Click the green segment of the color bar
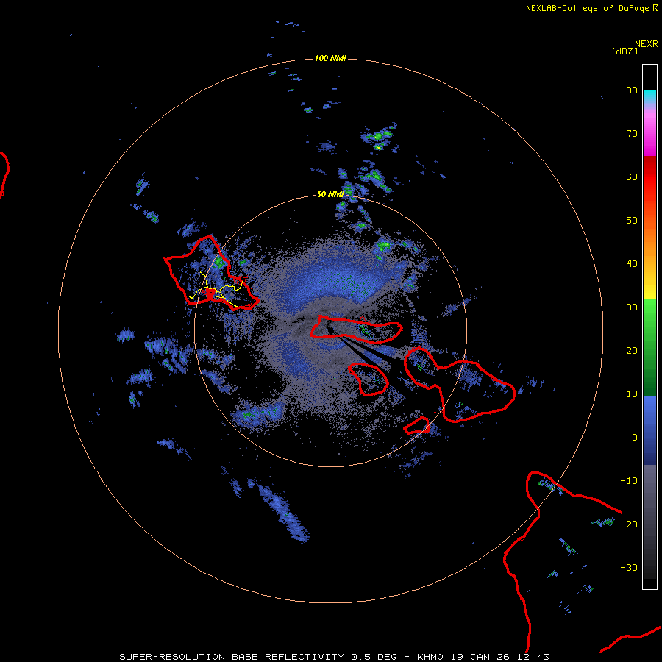662x662 pixels. tap(649, 347)
